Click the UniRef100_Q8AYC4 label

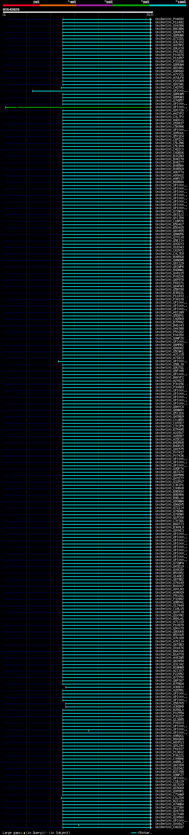169,407
